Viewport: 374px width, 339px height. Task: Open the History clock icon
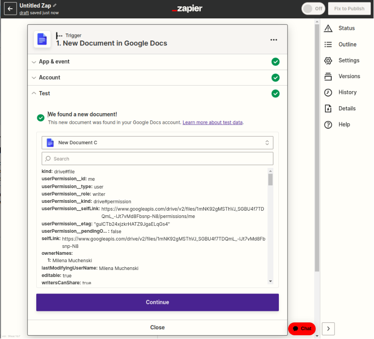(x=328, y=92)
